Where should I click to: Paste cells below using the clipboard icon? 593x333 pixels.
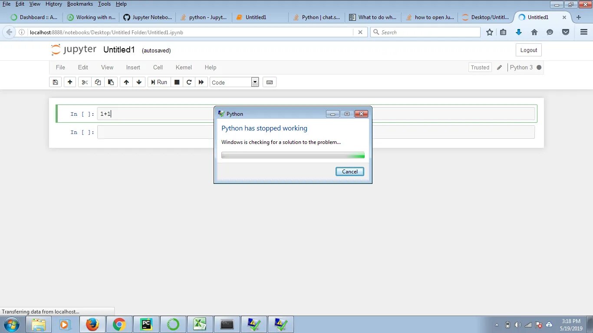[x=111, y=82]
